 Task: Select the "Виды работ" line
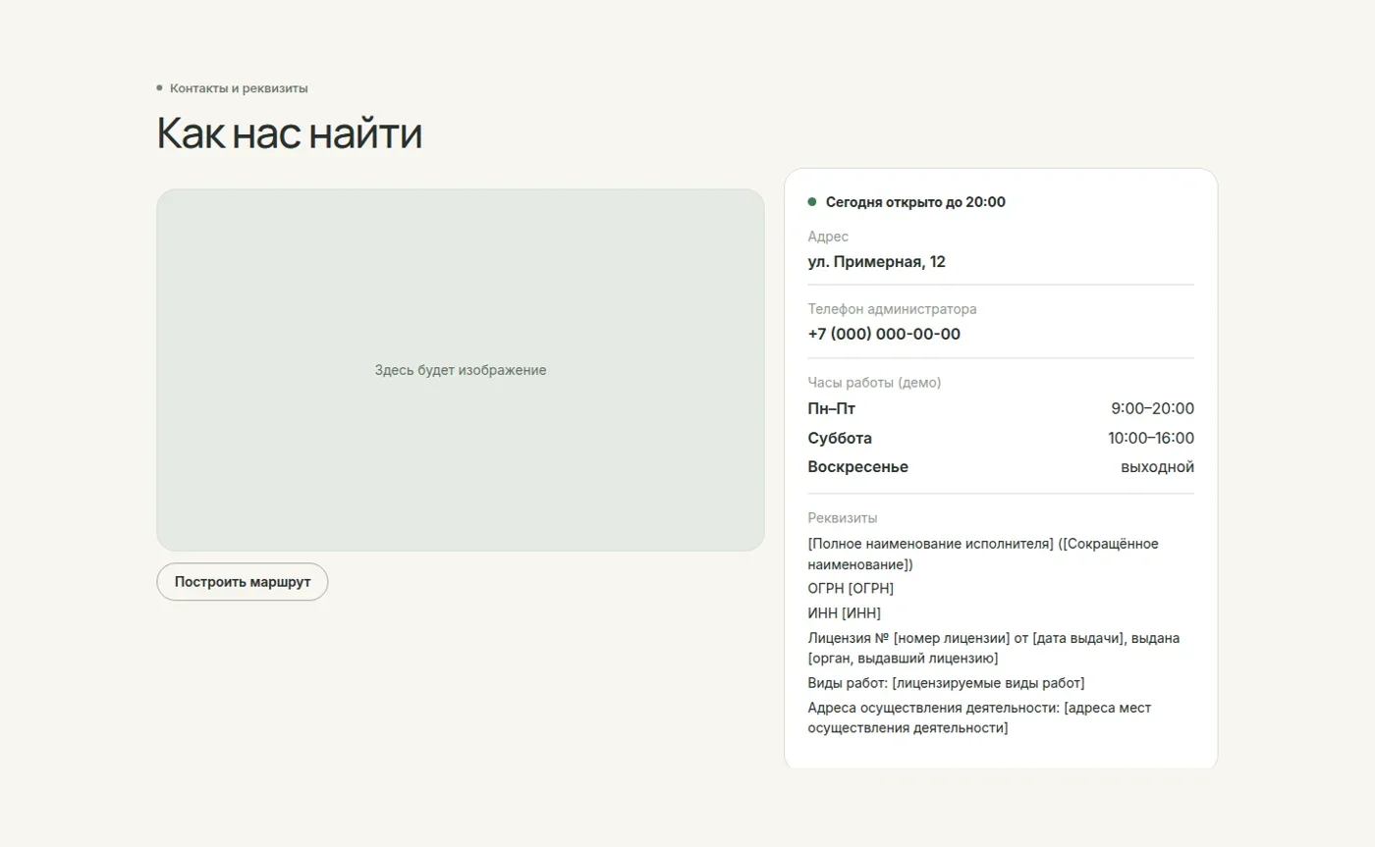946,683
